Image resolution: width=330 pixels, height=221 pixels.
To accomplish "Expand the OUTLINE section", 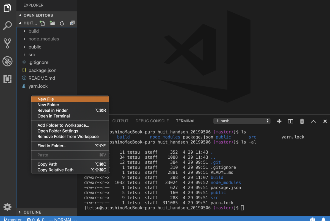I will point(47,212).
